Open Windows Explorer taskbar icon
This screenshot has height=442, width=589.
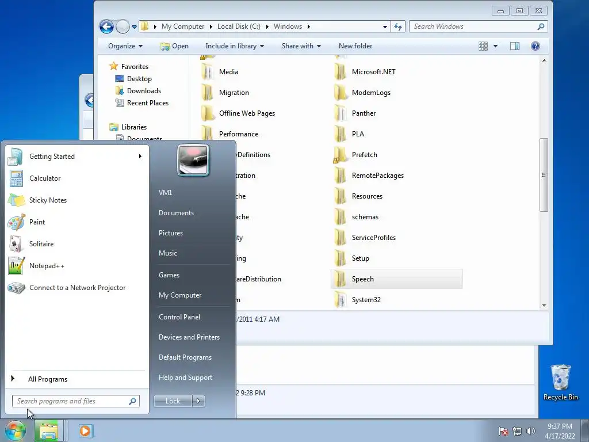tap(49, 430)
